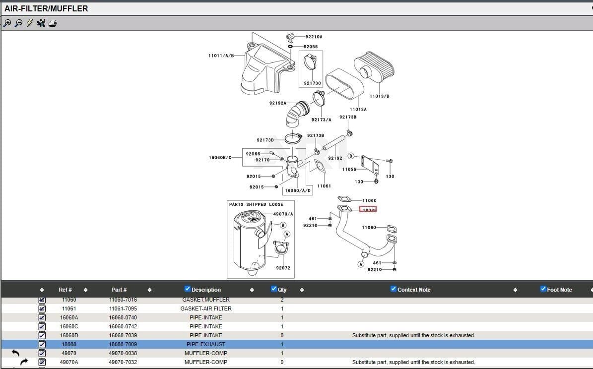Open the notepad icon for 16060A row
The image size is (593, 369).
click(x=42, y=317)
